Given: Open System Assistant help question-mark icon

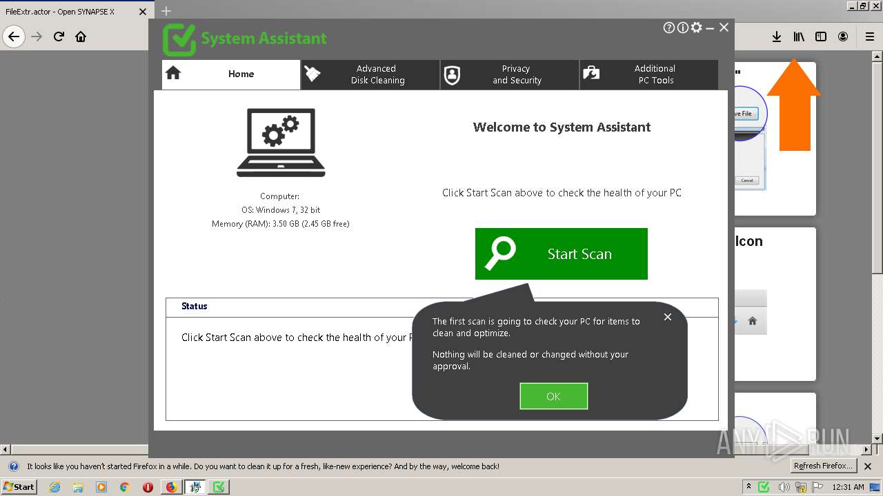Looking at the screenshot, I should coord(669,28).
